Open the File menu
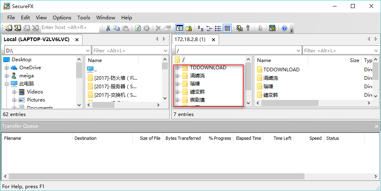 (11, 17)
